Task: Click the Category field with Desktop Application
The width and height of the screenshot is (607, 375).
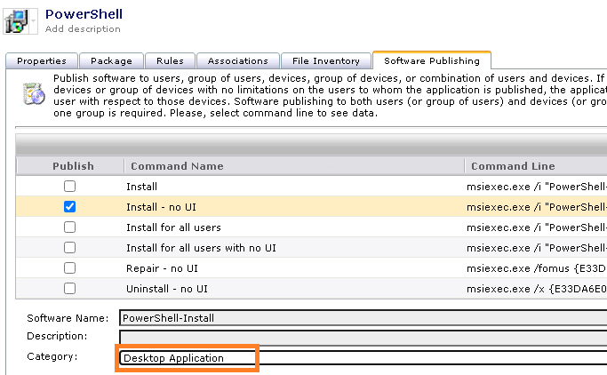Action: 188,358
